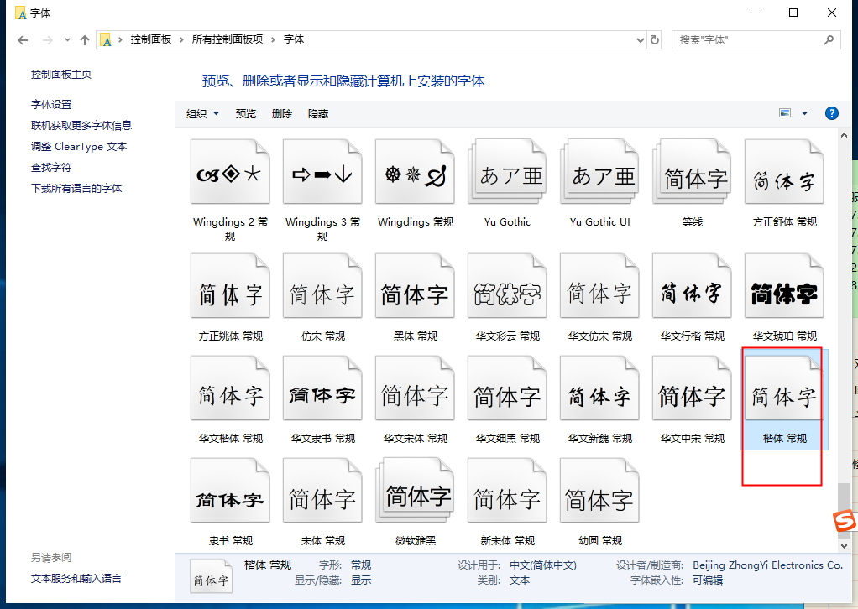Open 查找字符 link

(51, 167)
